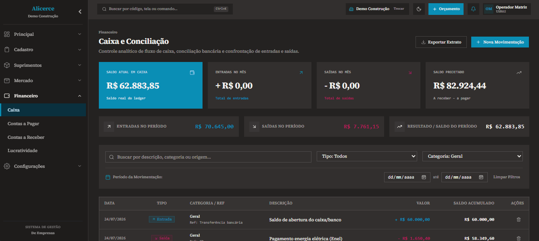Click the OM user avatar

tap(489, 9)
